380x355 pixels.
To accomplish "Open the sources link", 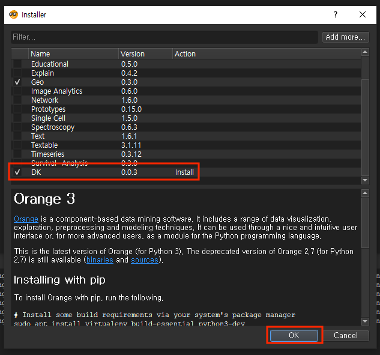I will tap(145, 260).
